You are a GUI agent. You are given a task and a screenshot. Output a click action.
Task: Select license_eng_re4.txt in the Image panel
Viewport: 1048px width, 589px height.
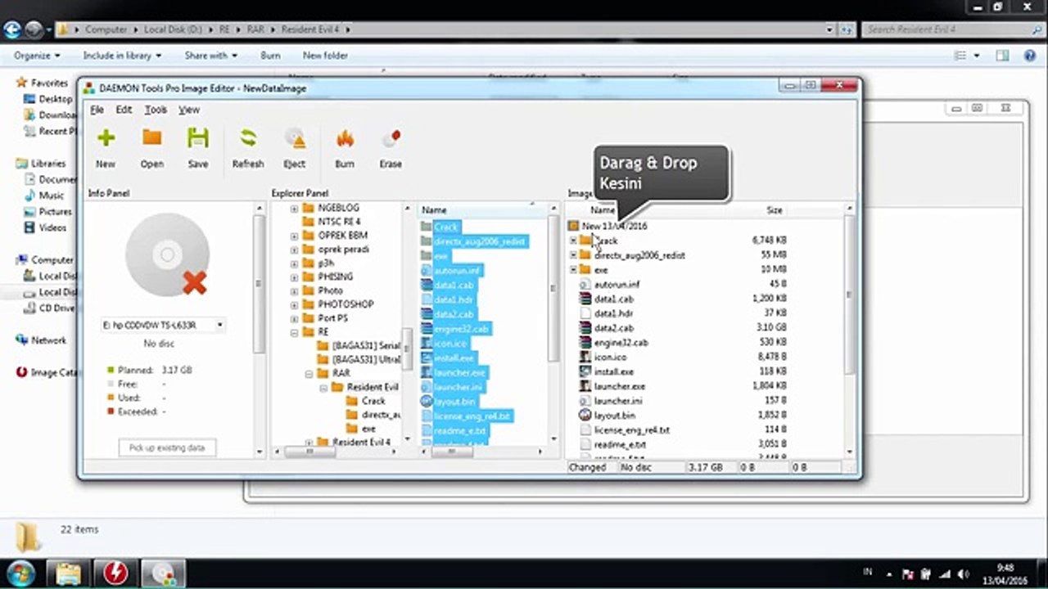(x=631, y=430)
